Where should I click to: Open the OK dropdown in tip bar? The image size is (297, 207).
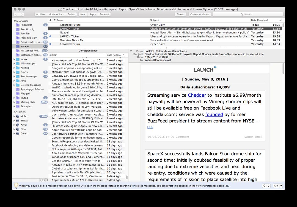(x=277, y=186)
